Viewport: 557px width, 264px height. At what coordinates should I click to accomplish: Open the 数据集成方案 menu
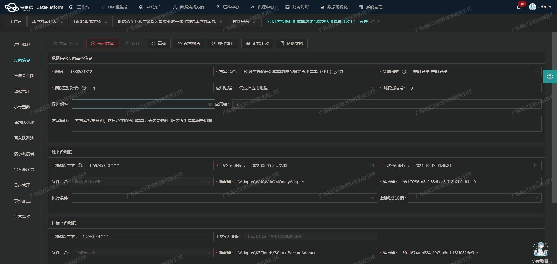[189, 7]
